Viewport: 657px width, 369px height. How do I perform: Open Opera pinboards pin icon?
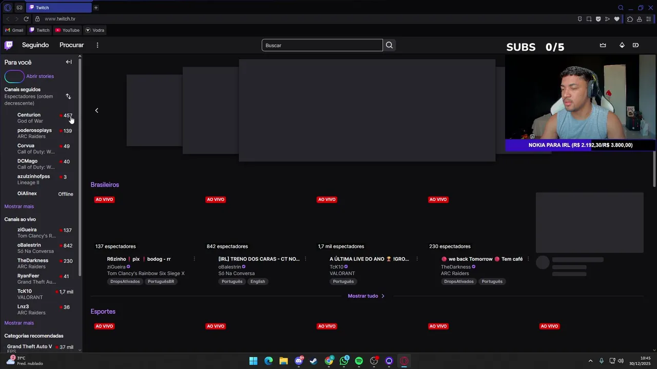[579, 19]
